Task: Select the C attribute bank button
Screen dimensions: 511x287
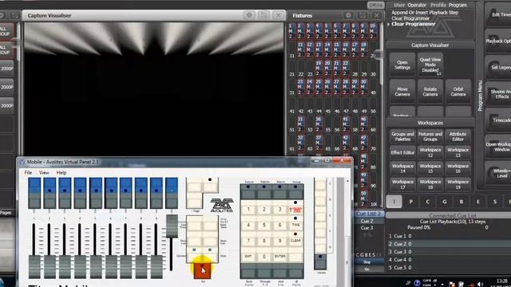Action: coord(428,202)
